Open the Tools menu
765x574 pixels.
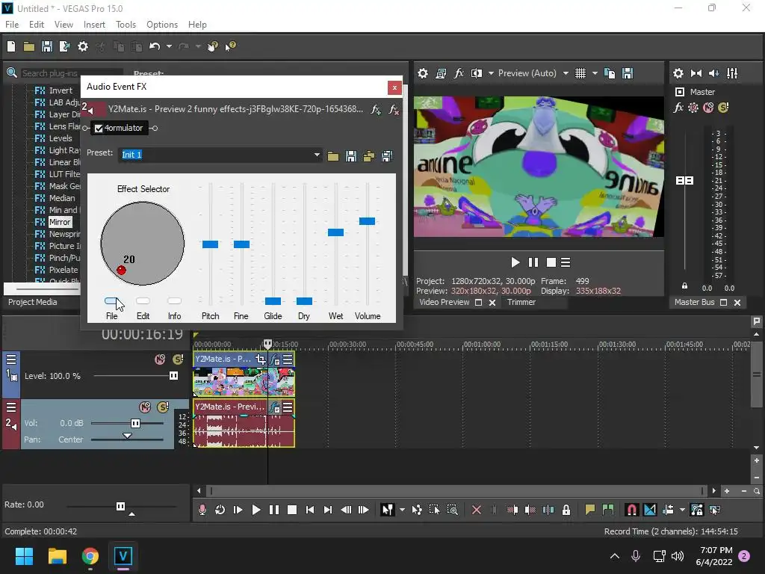click(126, 25)
